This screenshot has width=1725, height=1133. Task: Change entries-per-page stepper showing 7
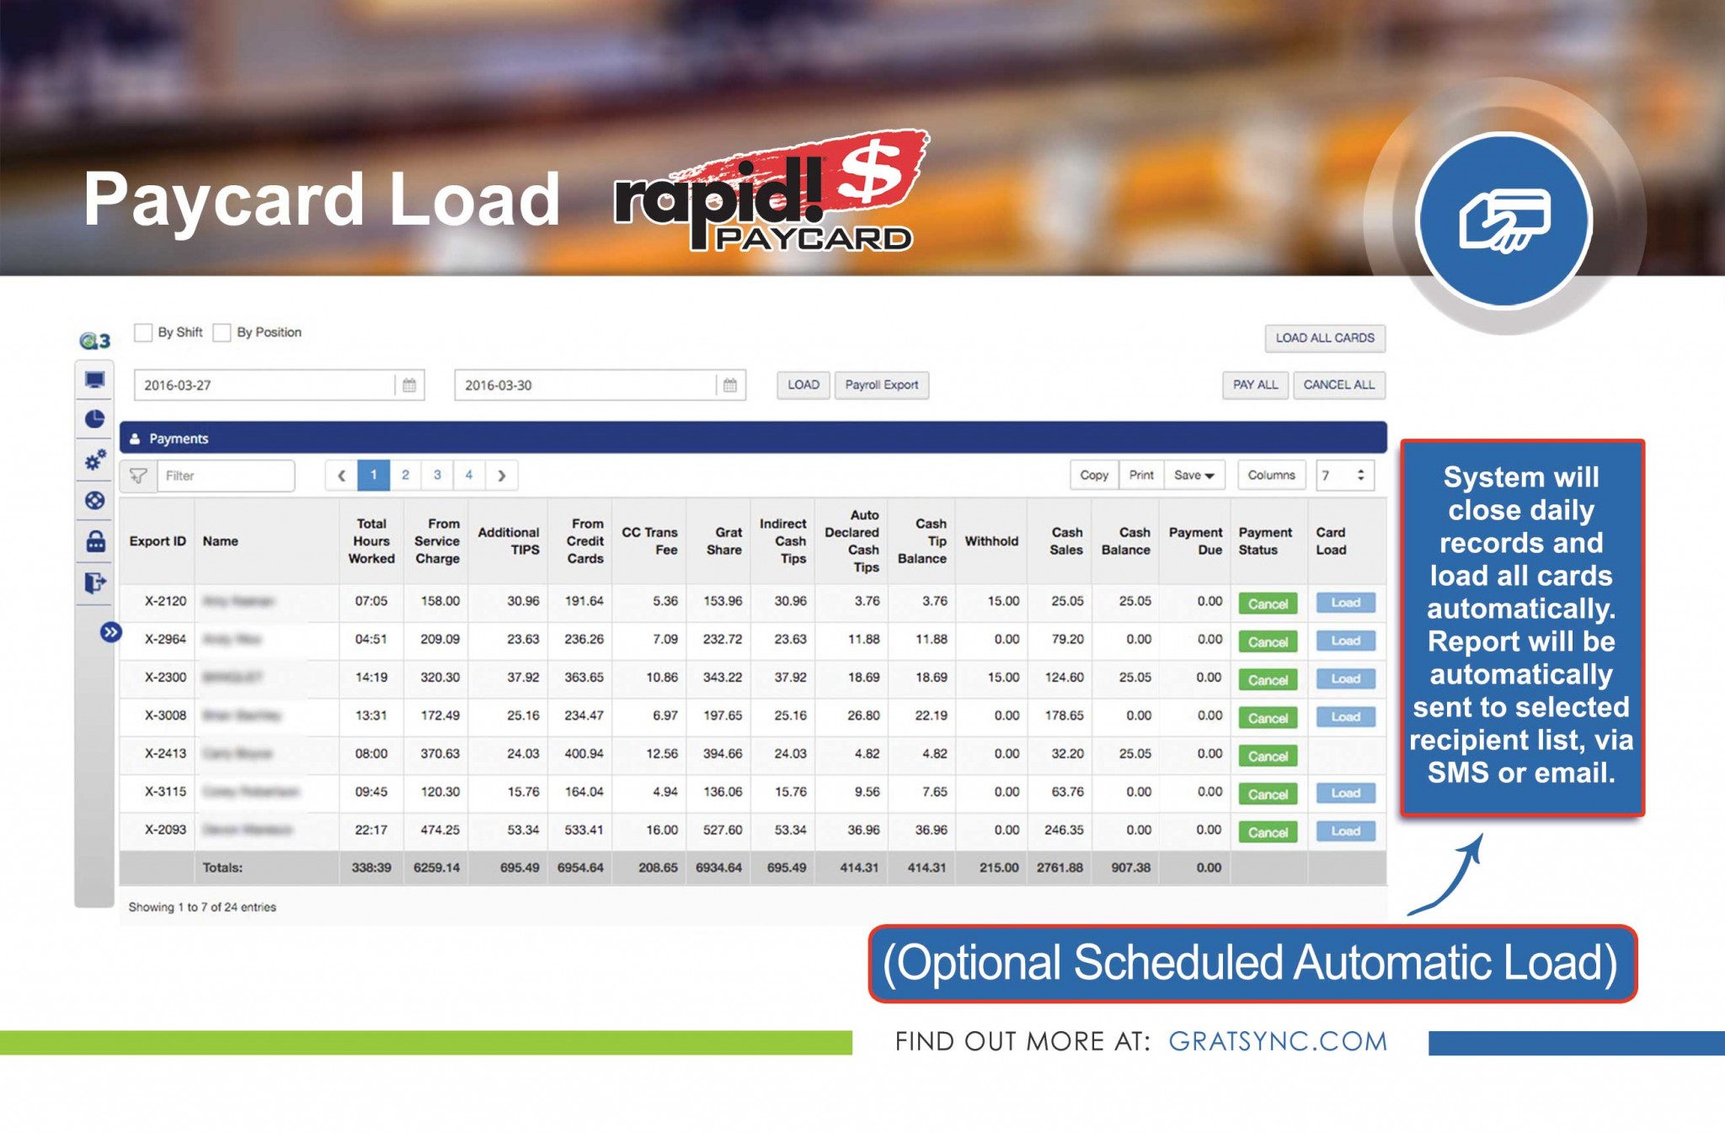1359,476
